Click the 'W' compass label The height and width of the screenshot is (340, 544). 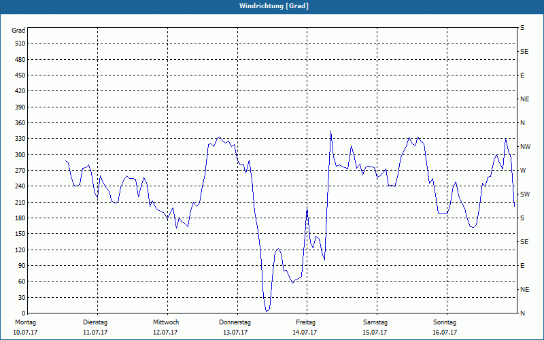523,171
